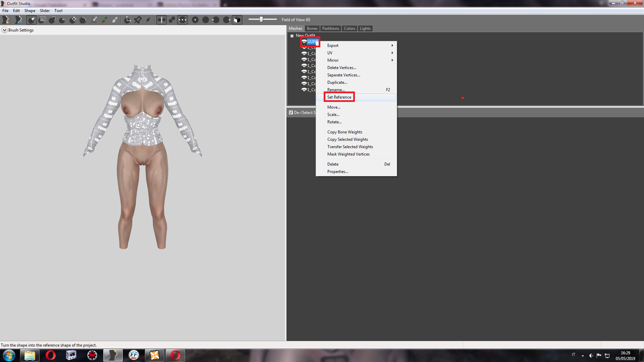Hide the UUNP shape via eye icon
Image resolution: width=644 pixels, height=362 pixels.
tap(304, 42)
